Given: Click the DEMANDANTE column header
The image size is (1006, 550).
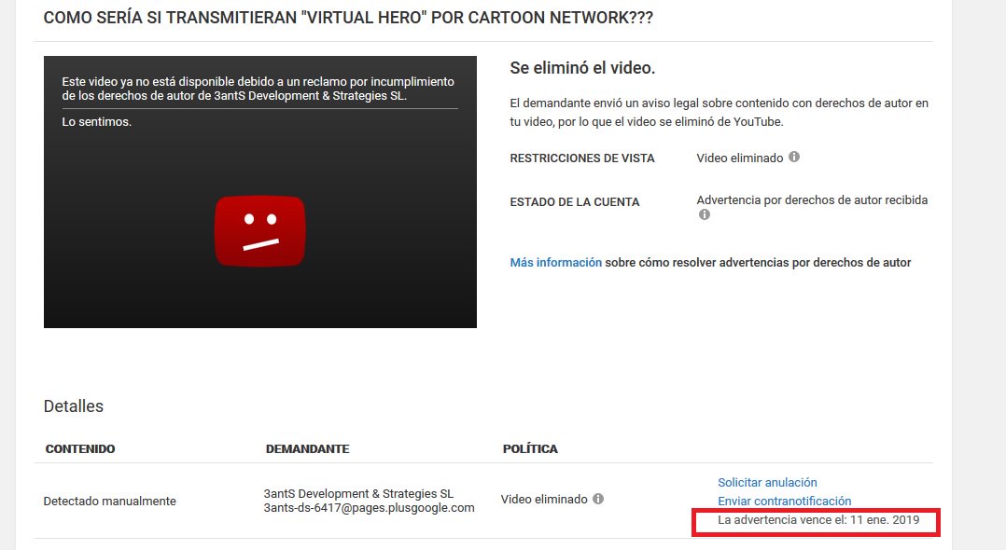Looking at the screenshot, I should click(307, 448).
